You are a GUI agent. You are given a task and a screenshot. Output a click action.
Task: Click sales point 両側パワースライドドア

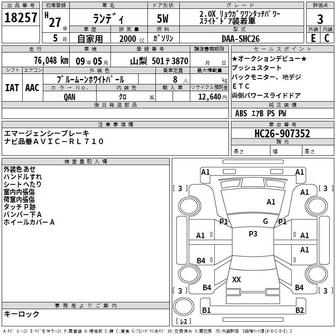click(266, 95)
